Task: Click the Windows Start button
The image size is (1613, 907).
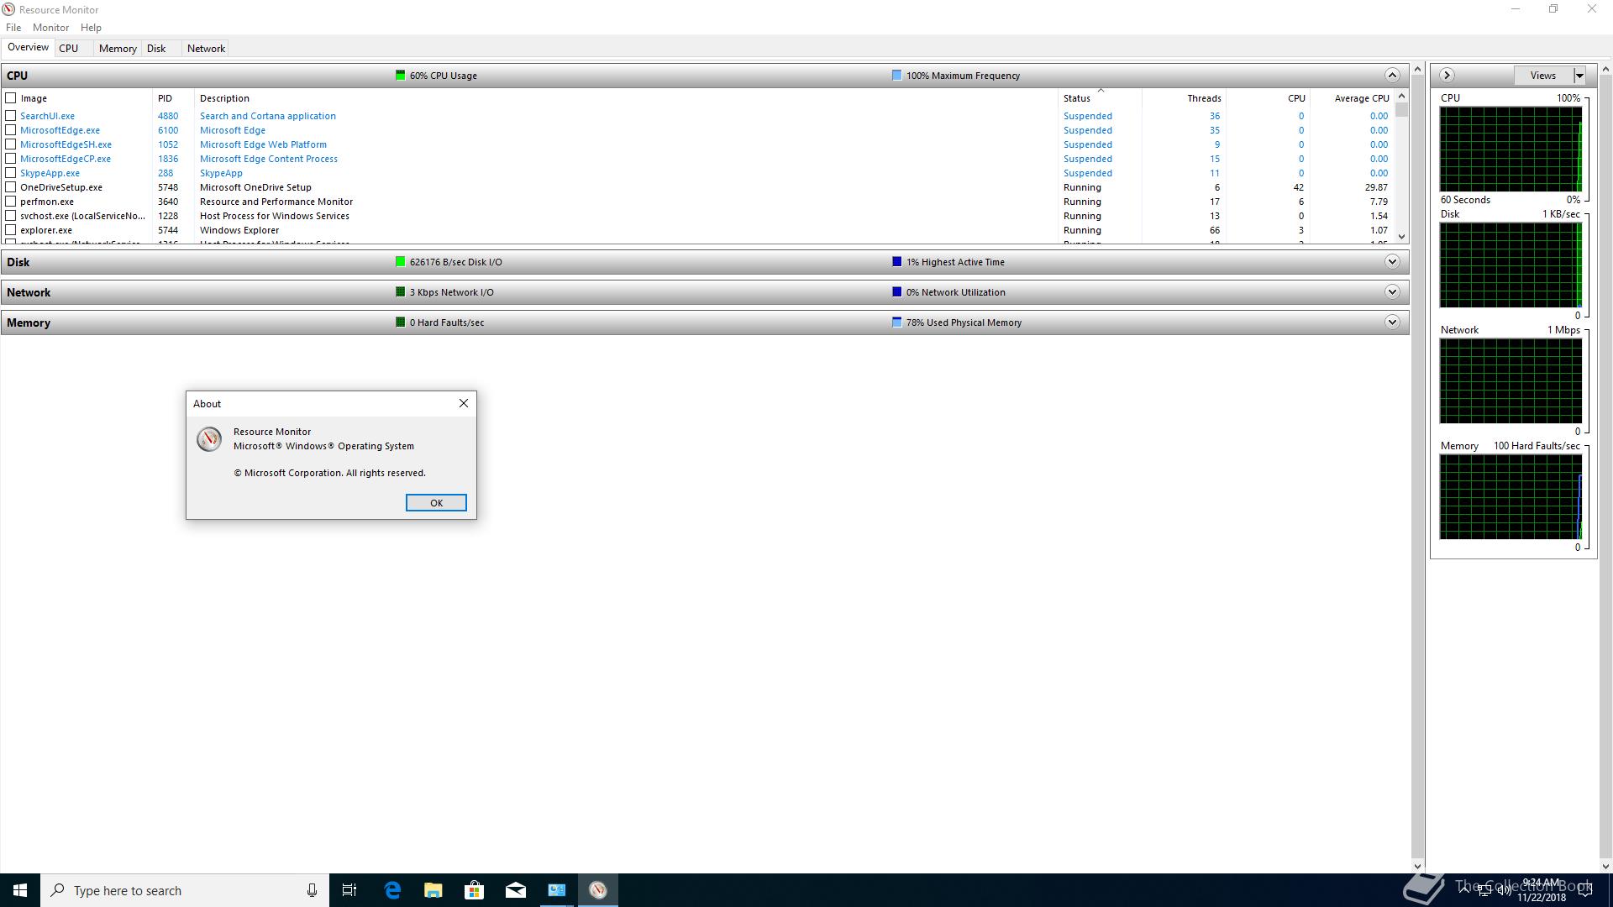Action: (20, 890)
